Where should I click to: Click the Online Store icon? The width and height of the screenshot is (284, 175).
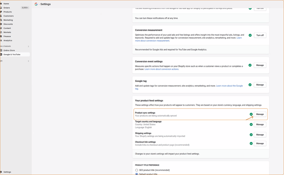1,50
